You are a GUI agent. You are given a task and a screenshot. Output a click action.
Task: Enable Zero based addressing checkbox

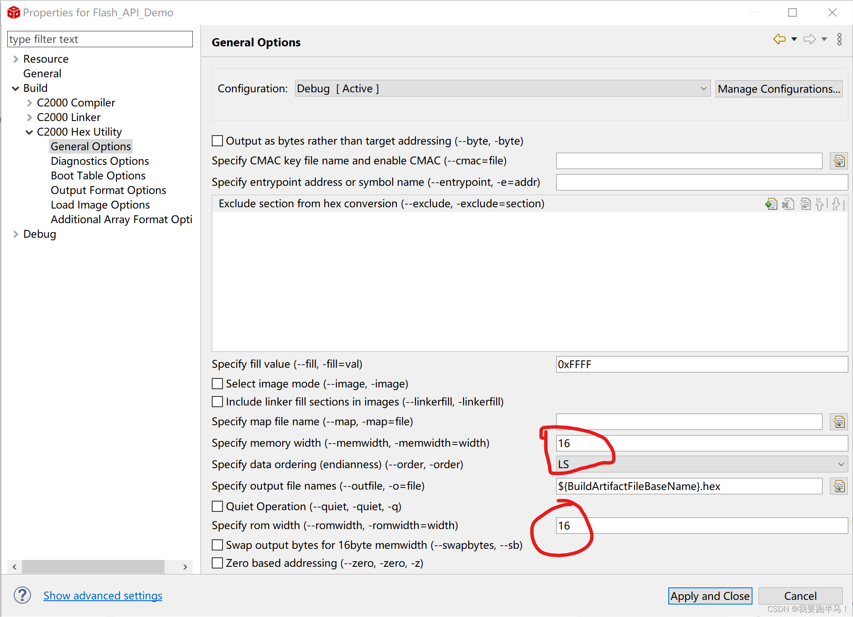pyautogui.click(x=218, y=563)
